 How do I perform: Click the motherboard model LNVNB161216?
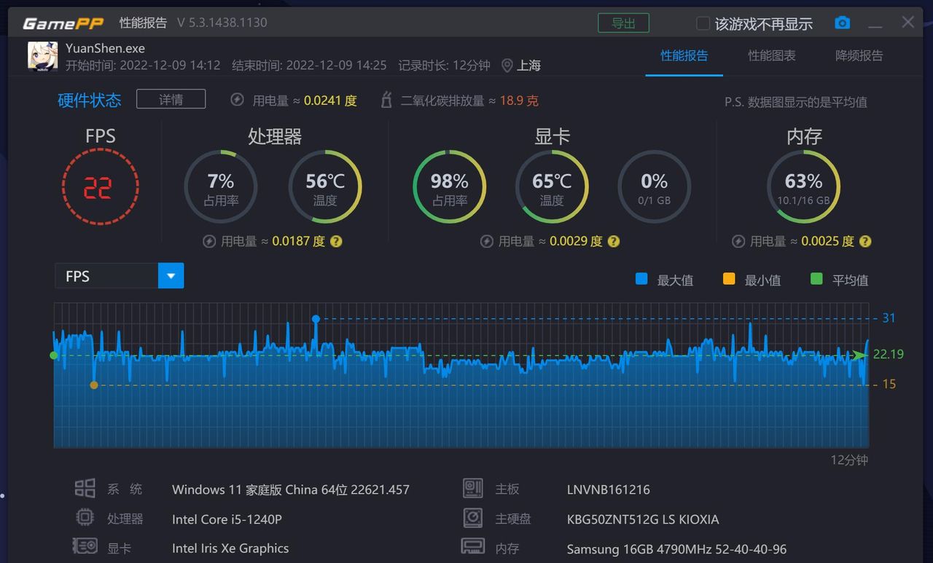(x=608, y=489)
